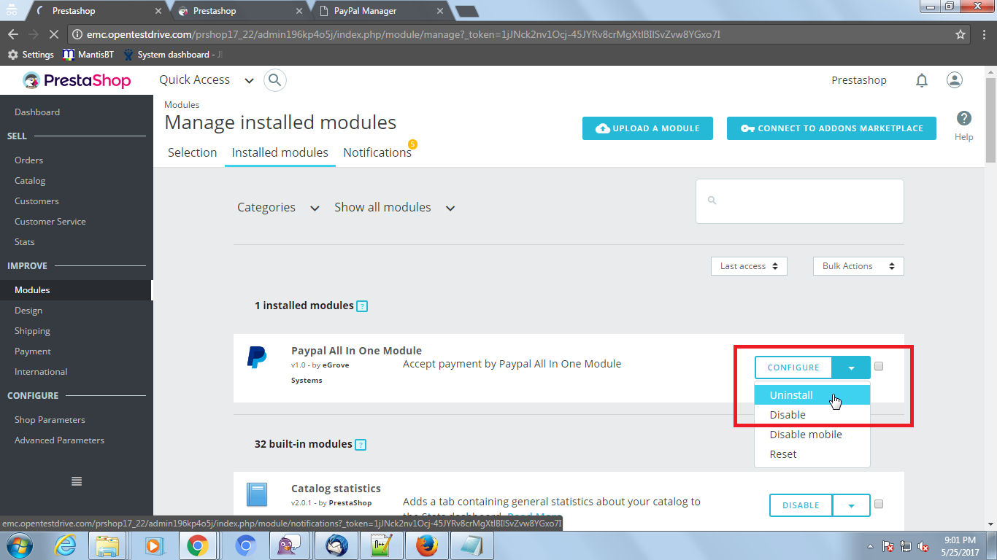Switch to the Notifications tab
The height and width of the screenshot is (560, 997).
click(377, 153)
